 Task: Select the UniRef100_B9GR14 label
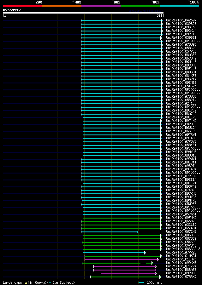pos(181,79)
